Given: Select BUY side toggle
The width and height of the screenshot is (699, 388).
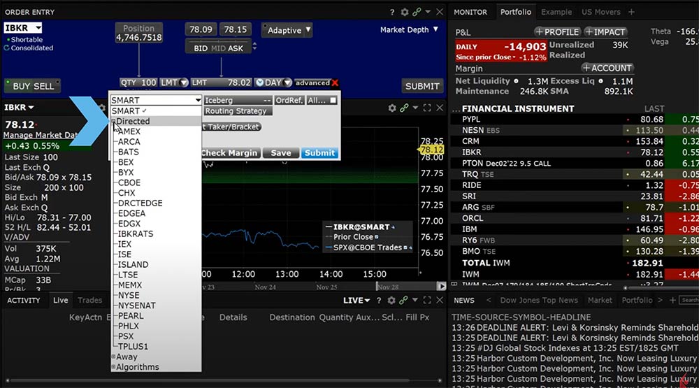Looking at the screenshot, I should (x=22, y=87).
